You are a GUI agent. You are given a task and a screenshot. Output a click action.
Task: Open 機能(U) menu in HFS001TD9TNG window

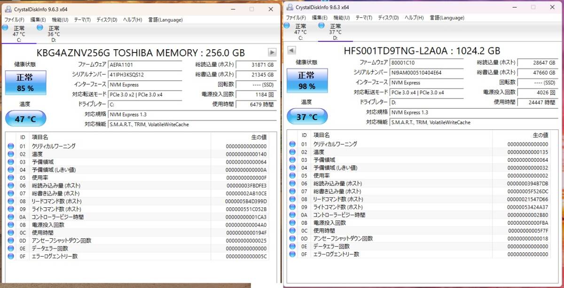(342, 18)
